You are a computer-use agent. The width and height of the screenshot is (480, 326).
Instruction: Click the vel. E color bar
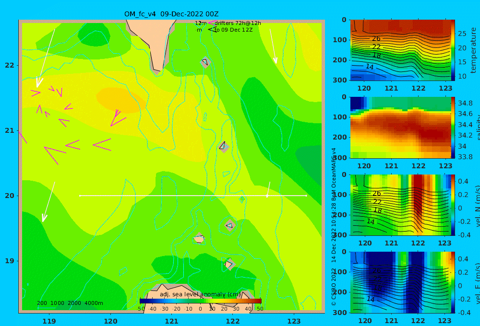(x=453, y=282)
